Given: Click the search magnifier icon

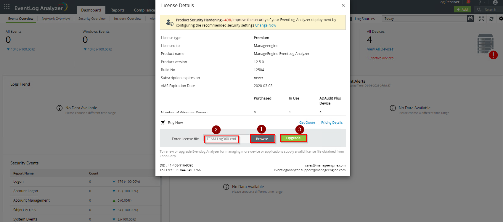Looking at the screenshot, I should tap(479, 10).
